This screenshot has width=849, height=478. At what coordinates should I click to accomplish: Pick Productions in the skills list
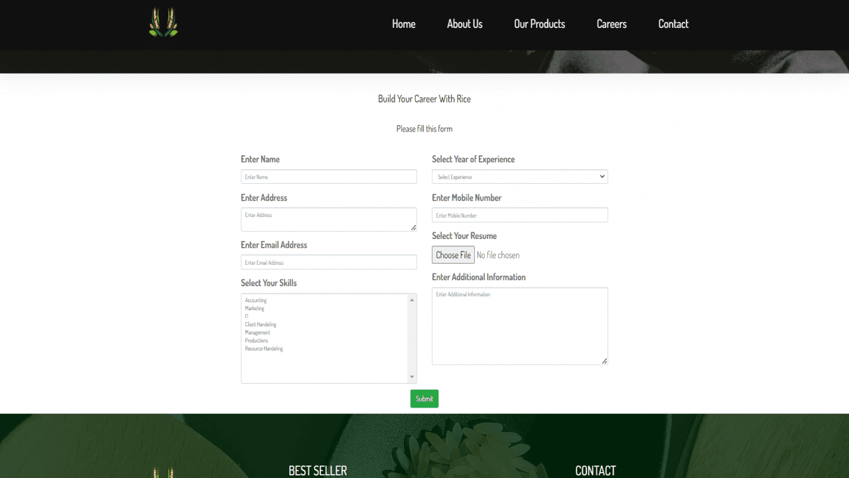click(326, 341)
